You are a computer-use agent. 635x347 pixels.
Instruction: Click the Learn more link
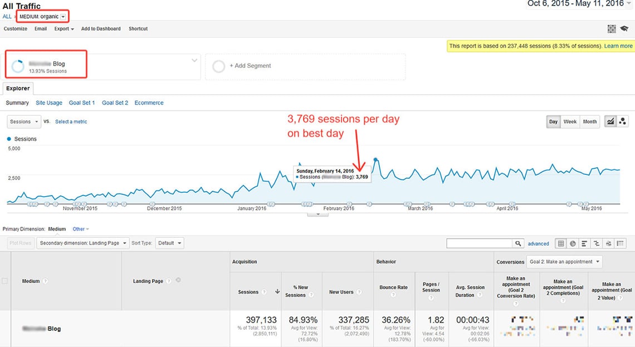click(618, 46)
